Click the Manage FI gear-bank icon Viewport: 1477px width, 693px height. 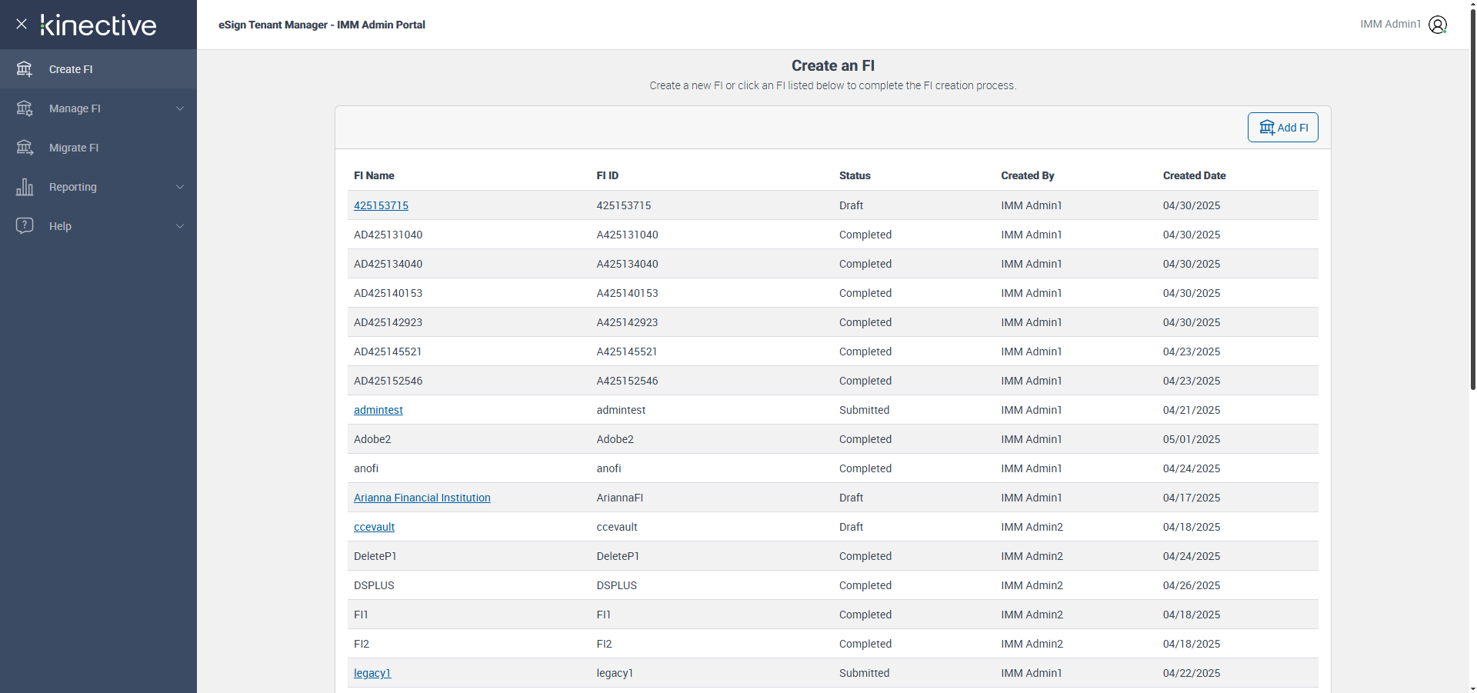25,108
